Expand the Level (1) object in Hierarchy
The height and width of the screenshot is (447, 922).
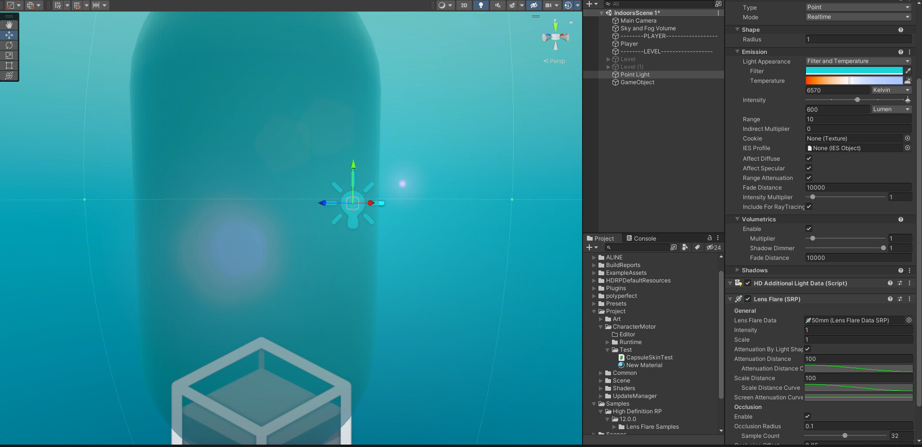click(x=608, y=67)
